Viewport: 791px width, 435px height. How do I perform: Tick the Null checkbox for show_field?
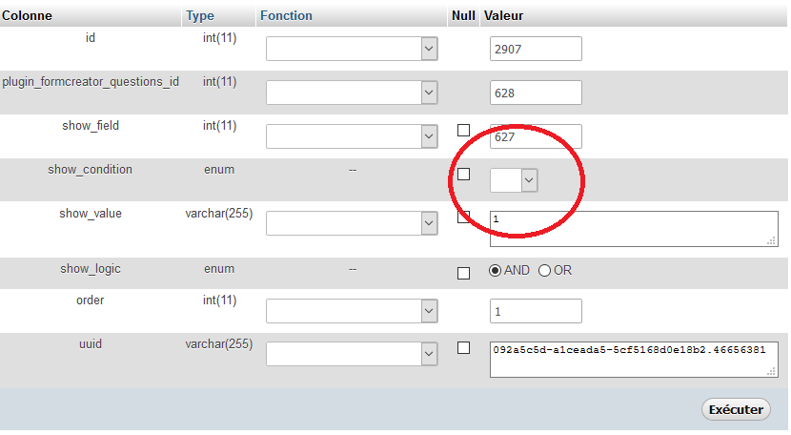[463, 131]
